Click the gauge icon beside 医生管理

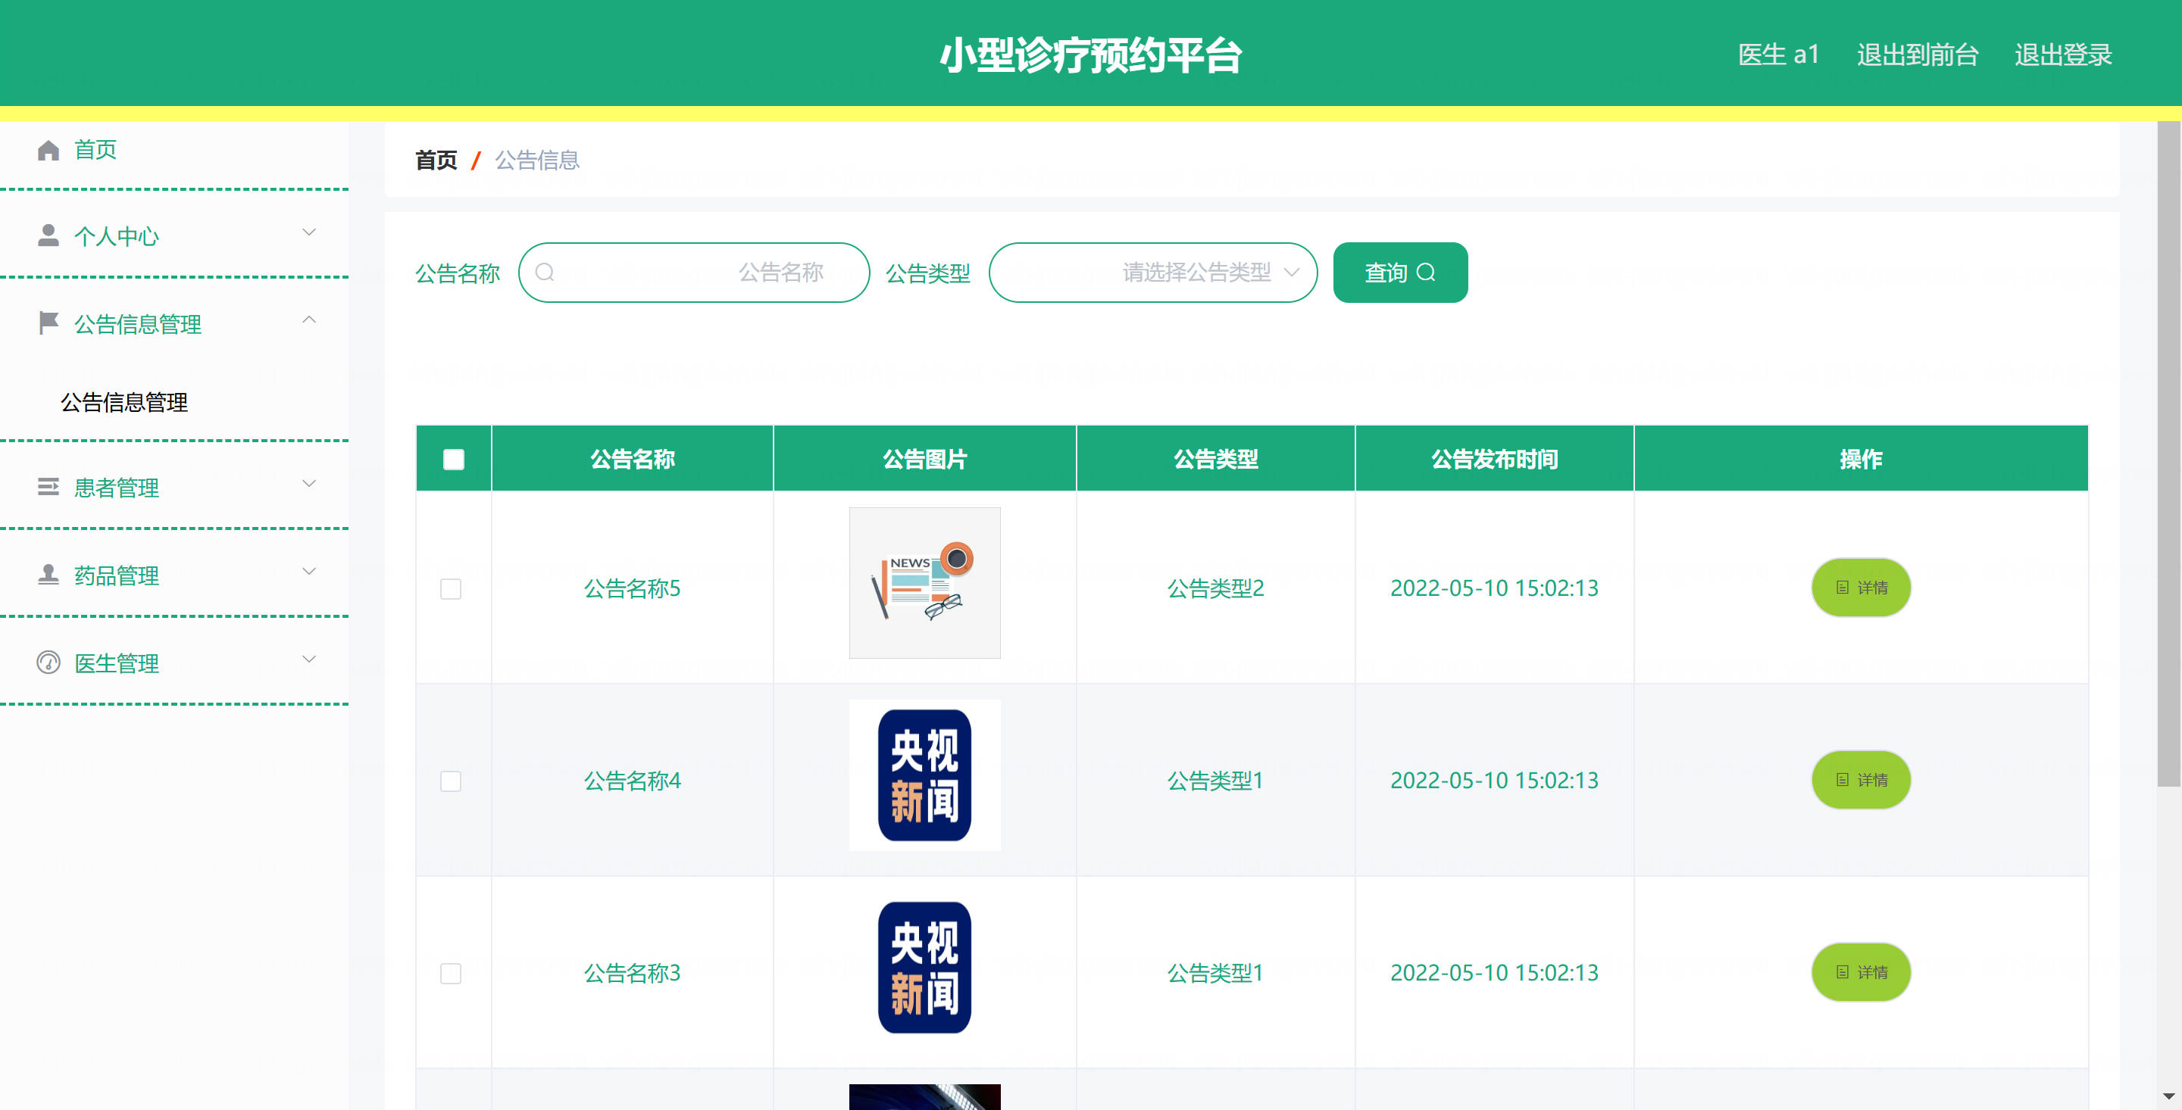48,662
